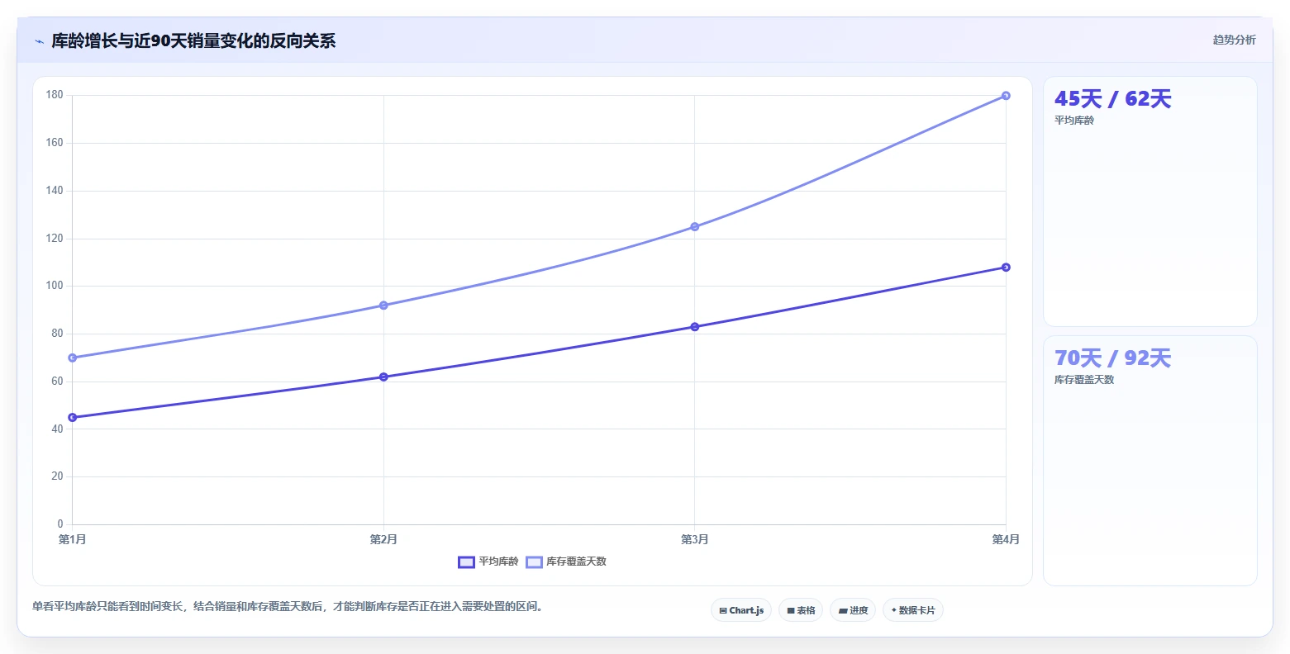This screenshot has width=1290, height=654.
Task: Click the 平均库龄 legend color box
Action: (x=466, y=562)
